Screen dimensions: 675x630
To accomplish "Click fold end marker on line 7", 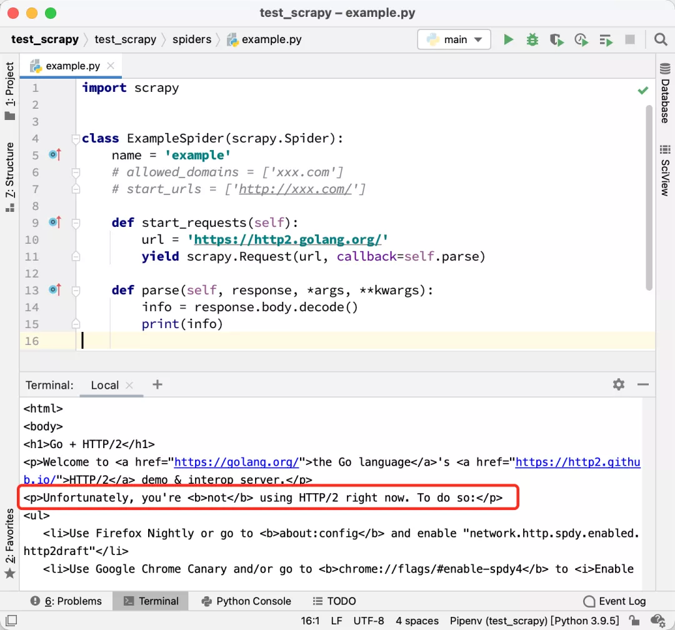I will [x=76, y=189].
